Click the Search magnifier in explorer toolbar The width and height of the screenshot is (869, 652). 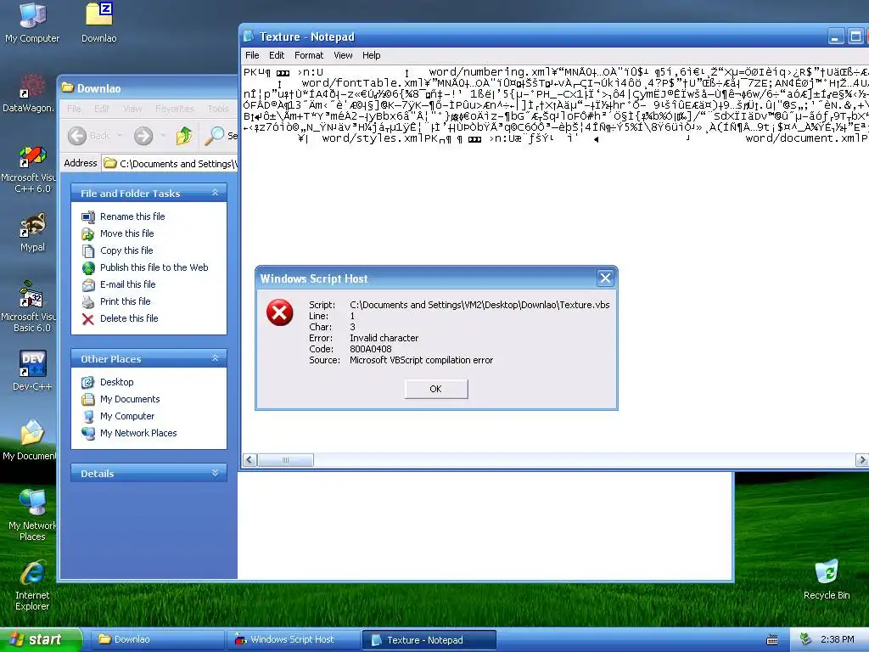pyautogui.click(x=215, y=136)
